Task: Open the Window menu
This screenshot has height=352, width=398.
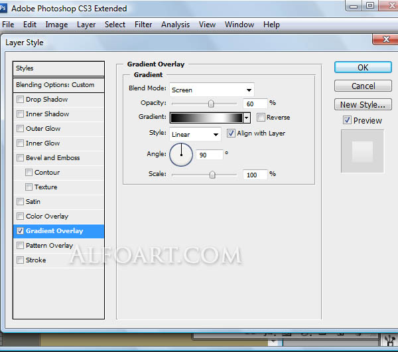Action: (239, 25)
